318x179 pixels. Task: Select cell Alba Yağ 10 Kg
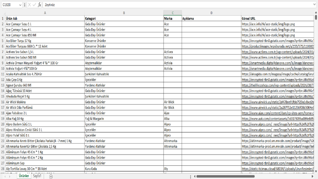(45, 119)
